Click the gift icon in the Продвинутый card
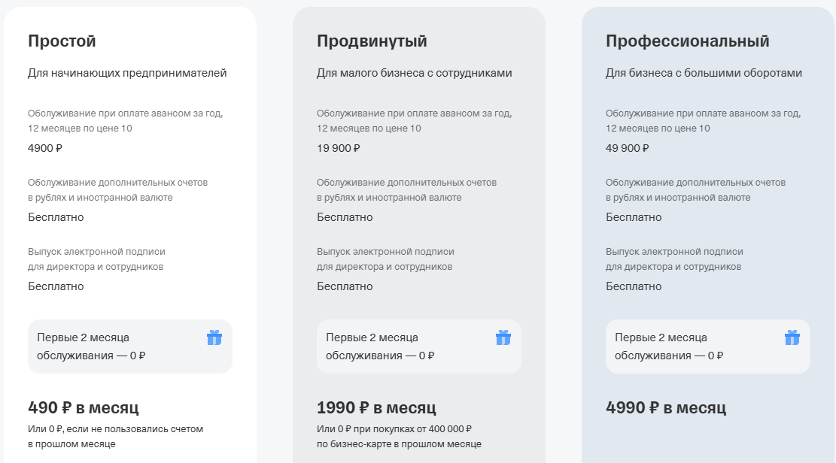 (503, 337)
